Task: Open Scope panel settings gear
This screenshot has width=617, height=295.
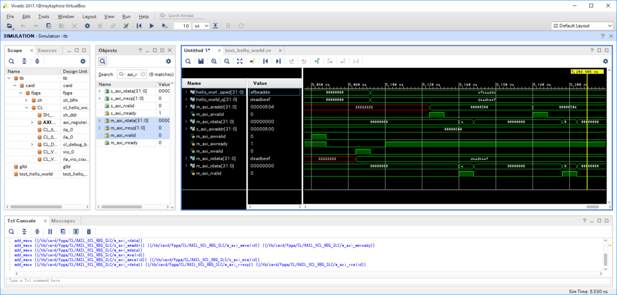Action: tap(83, 61)
